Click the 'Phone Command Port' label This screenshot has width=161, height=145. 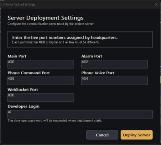pyautogui.click(x=28, y=73)
